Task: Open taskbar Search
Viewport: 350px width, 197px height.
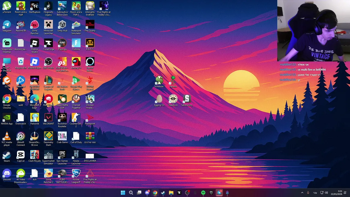Action: (x=131, y=193)
